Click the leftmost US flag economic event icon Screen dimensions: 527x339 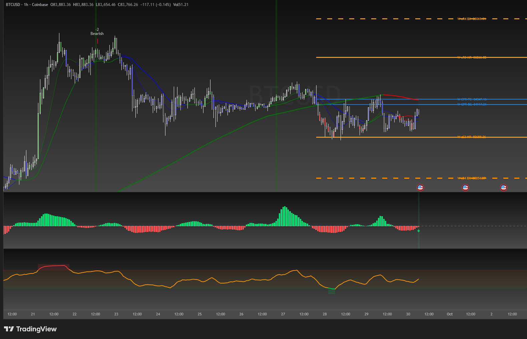click(420, 188)
